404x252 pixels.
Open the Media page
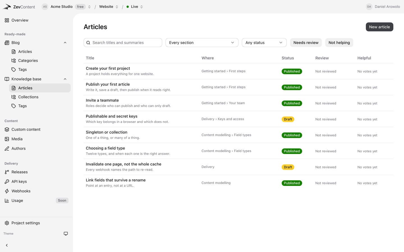tap(36, 139)
